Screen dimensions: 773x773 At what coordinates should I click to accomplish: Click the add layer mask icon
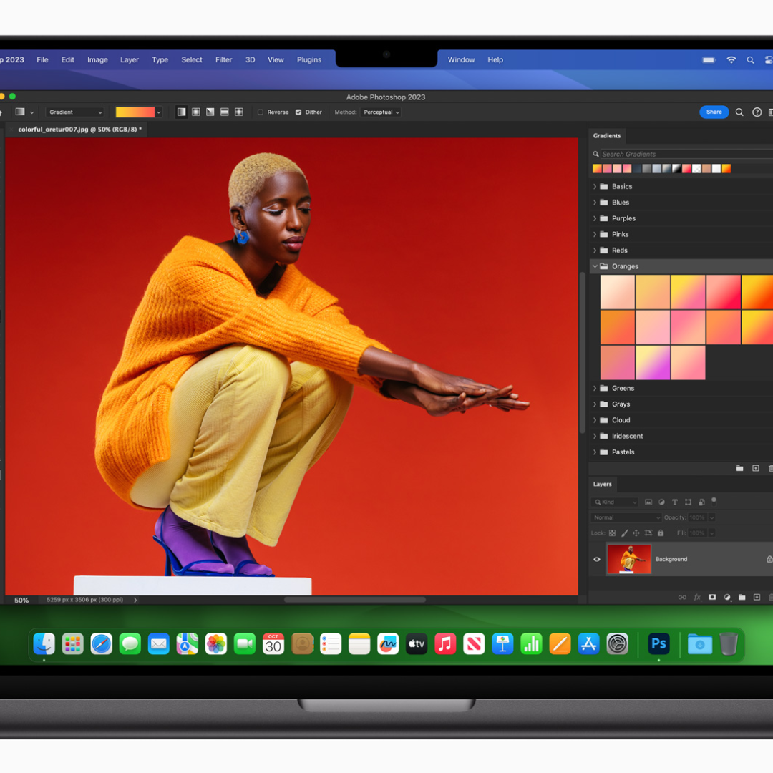(712, 597)
